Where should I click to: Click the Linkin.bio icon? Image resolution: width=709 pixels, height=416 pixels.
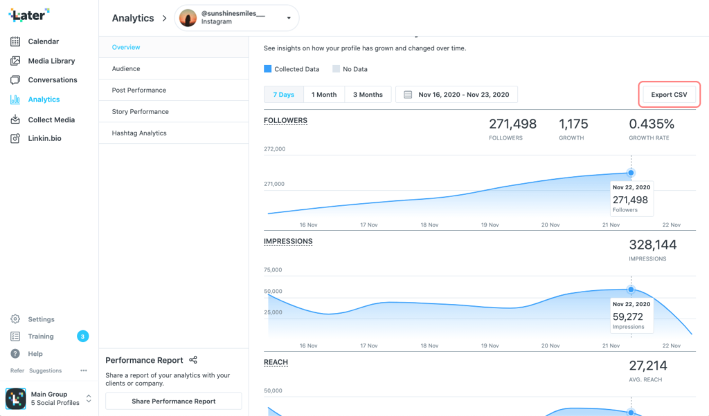(15, 138)
